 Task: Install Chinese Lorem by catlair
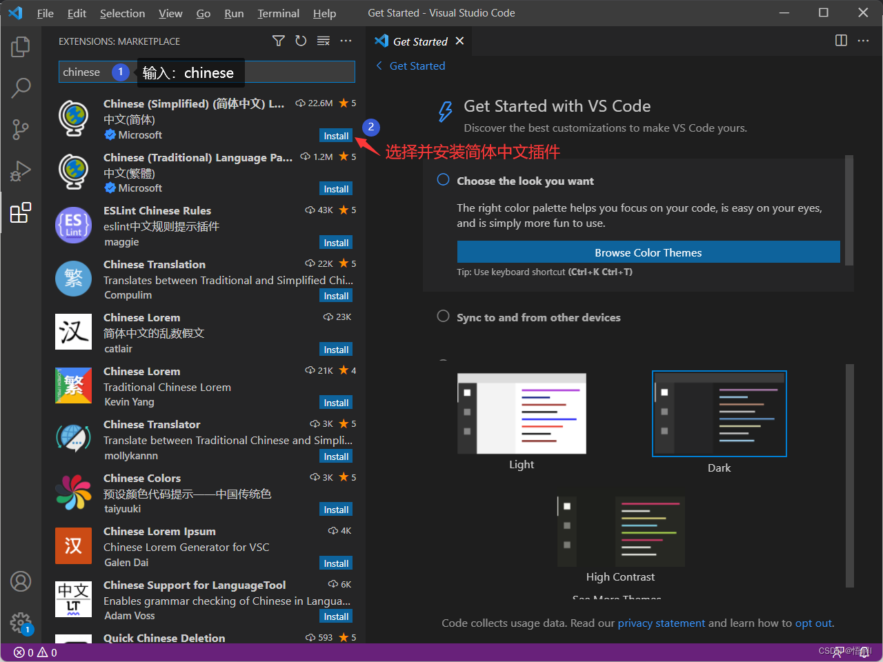(336, 350)
